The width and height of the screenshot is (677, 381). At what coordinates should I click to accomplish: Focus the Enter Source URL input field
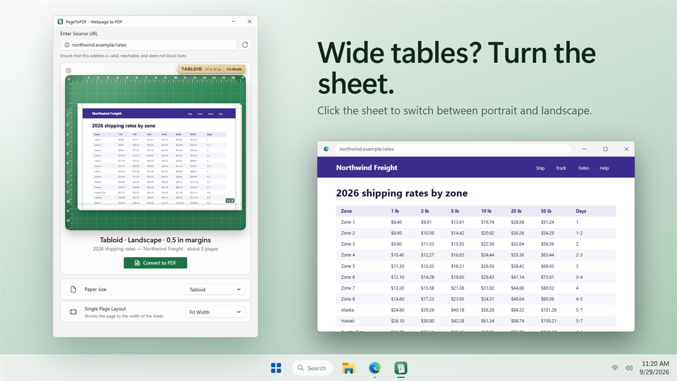pos(149,45)
